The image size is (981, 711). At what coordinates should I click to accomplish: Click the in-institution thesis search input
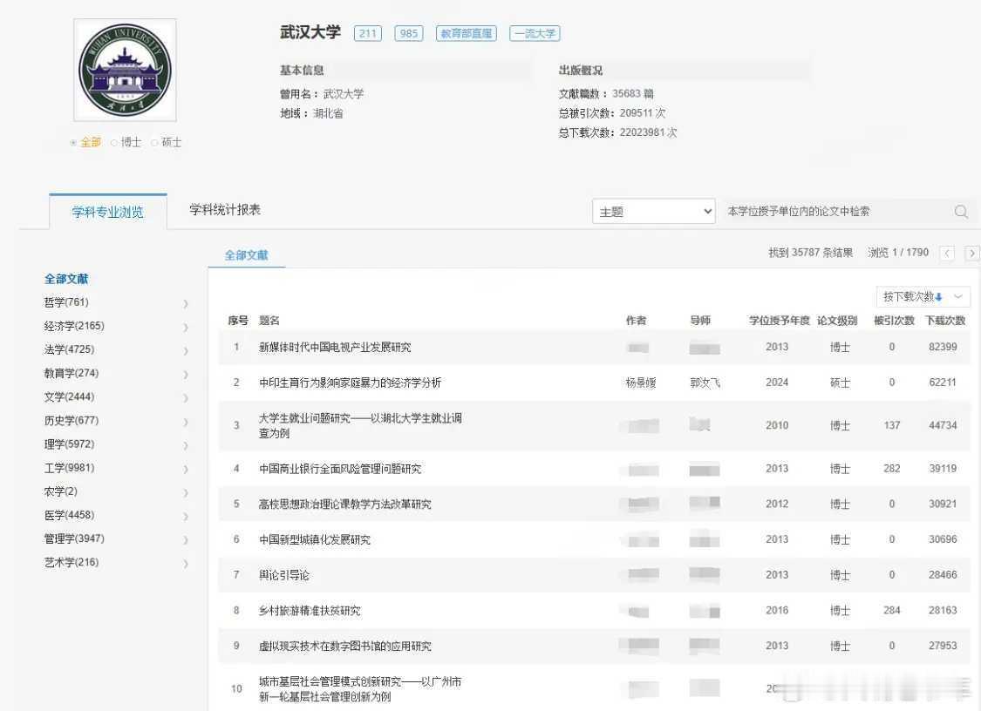(x=838, y=212)
